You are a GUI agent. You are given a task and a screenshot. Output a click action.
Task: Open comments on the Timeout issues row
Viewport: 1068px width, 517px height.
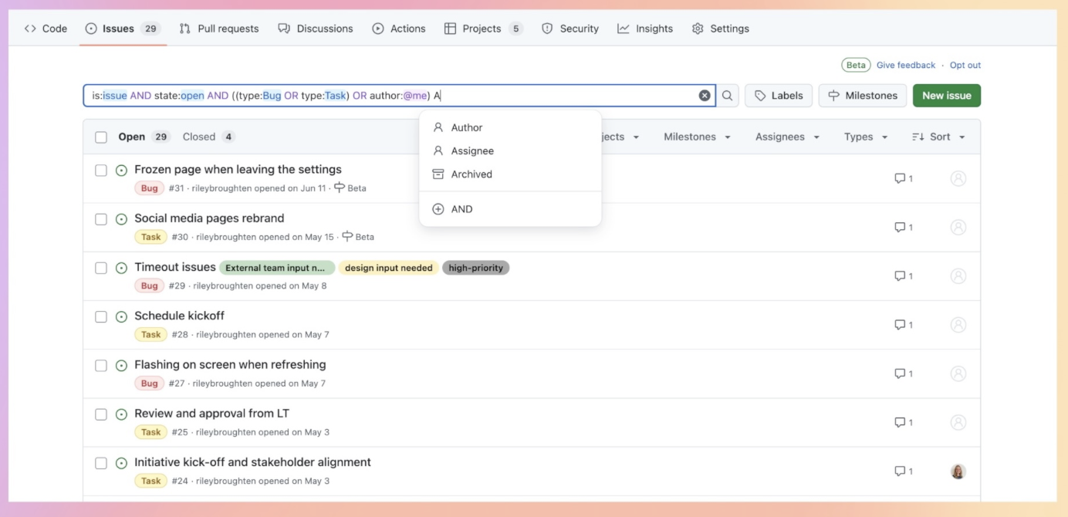[x=904, y=276]
